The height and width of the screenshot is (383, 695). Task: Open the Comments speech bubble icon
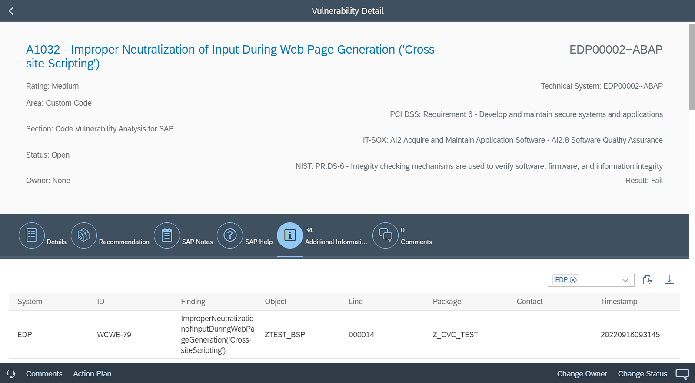point(386,235)
